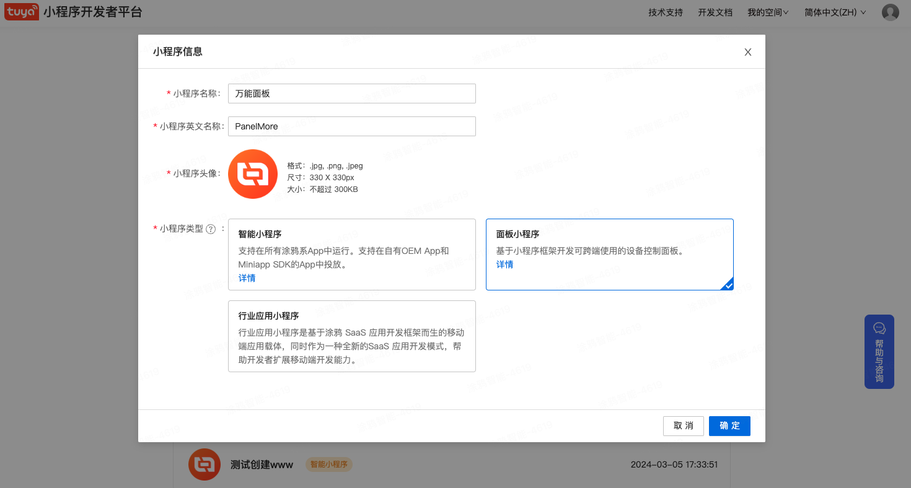The height and width of the screenshot is (488, 911).
Task: Go to 开发文档 in top navigation
Action: tap(715, 12)
